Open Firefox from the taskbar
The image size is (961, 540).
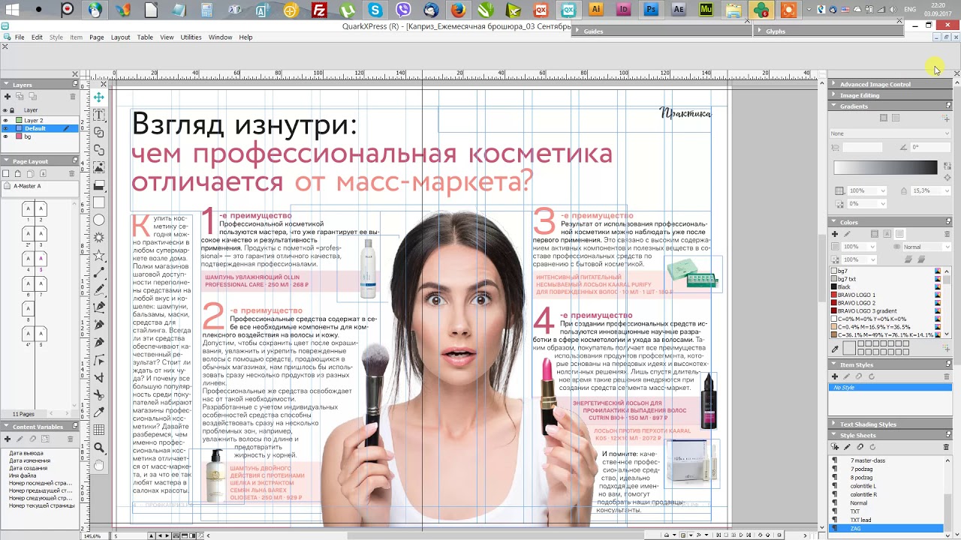[x=458, y=10]
